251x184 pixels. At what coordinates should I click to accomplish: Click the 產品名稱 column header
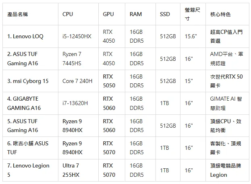click(x=18, y=14)
